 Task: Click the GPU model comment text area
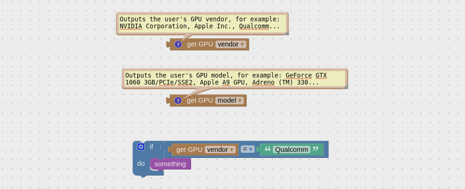[x=235, y=79]
